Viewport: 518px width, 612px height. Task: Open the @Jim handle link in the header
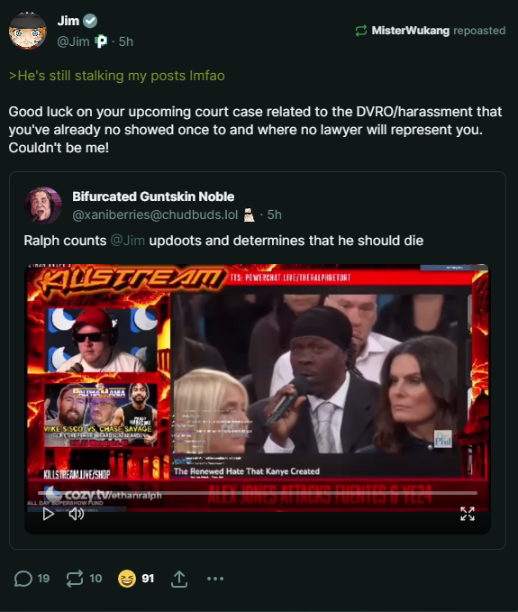point(73,41)
